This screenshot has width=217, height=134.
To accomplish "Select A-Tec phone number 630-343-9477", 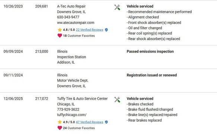I will point(68,17).
